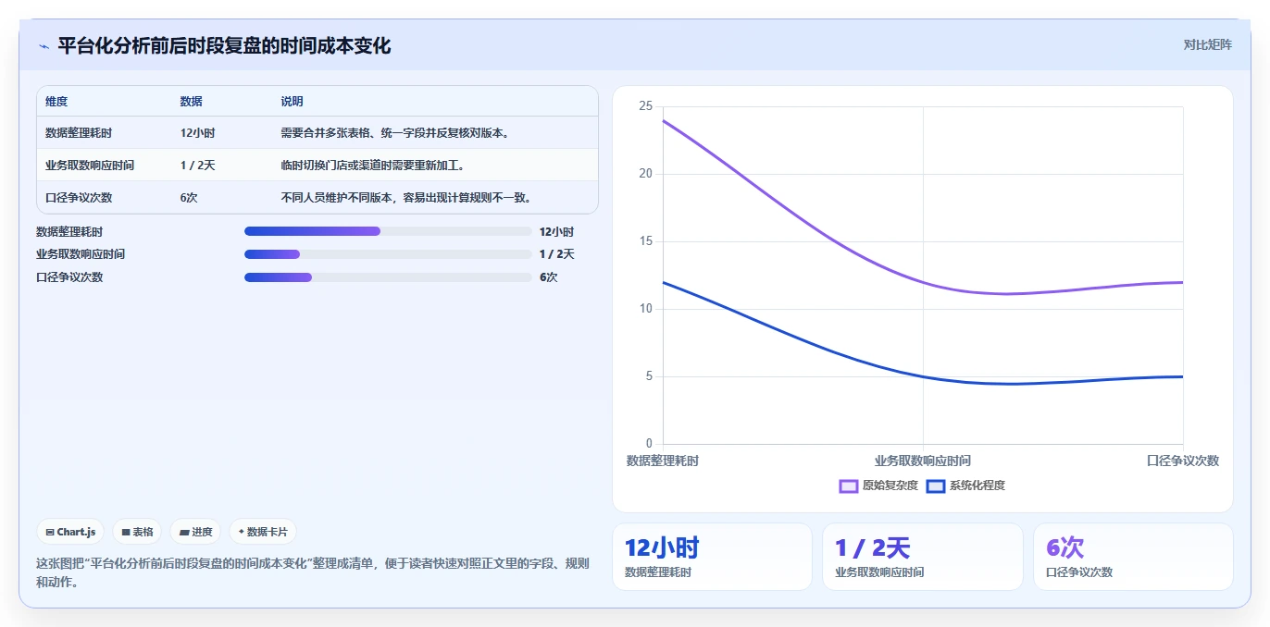
Task: Click the 原始复杂度 legend label
Action: click(890, 486)
